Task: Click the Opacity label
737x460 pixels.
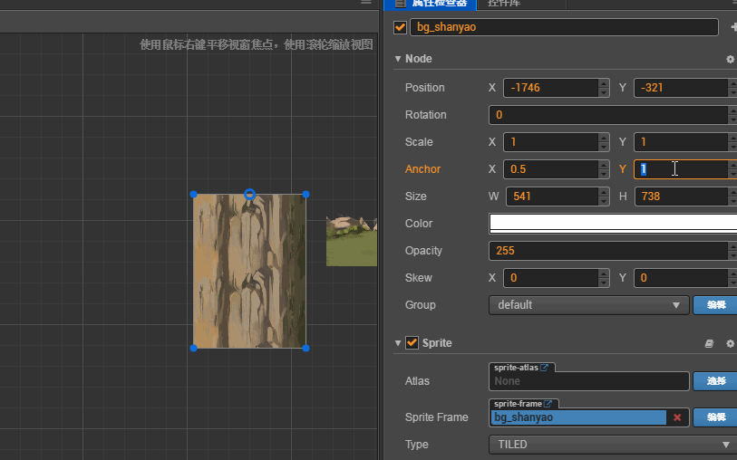Action: click(423, 251)
